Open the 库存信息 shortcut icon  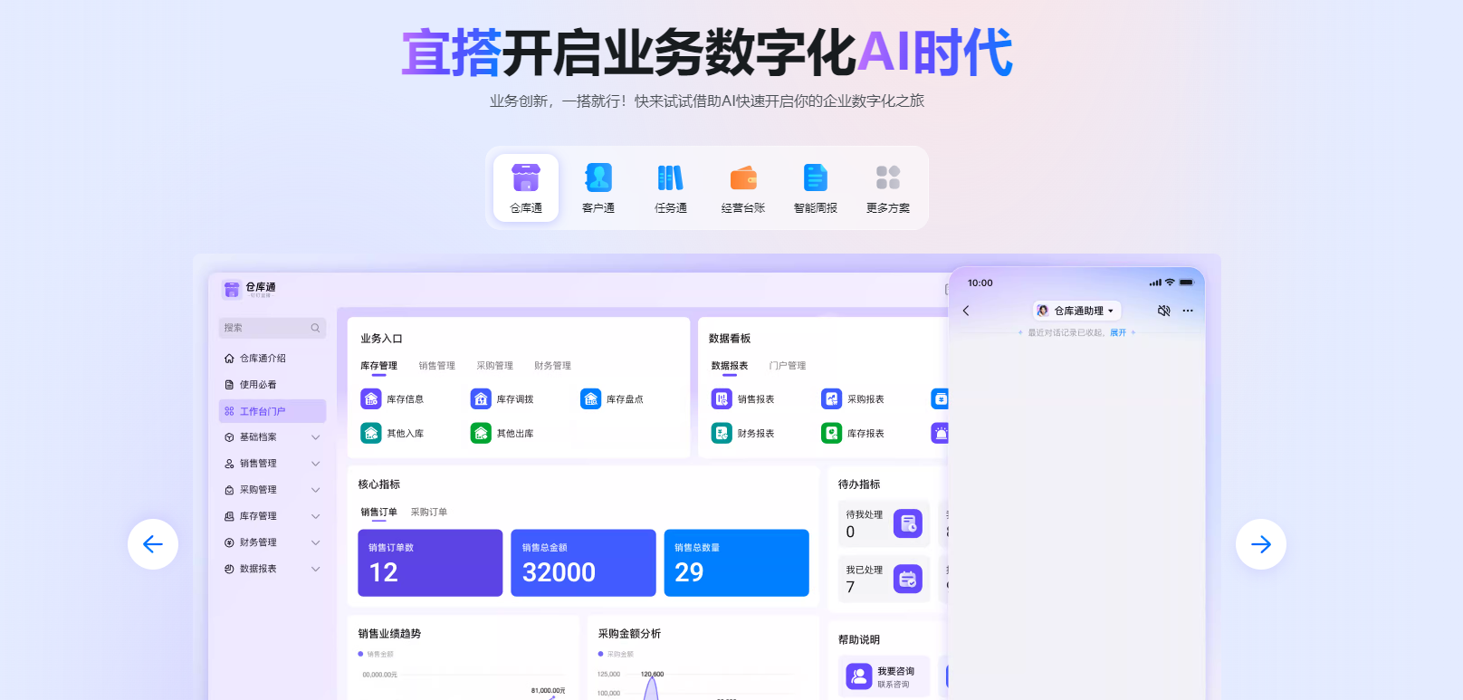point(371,398)
